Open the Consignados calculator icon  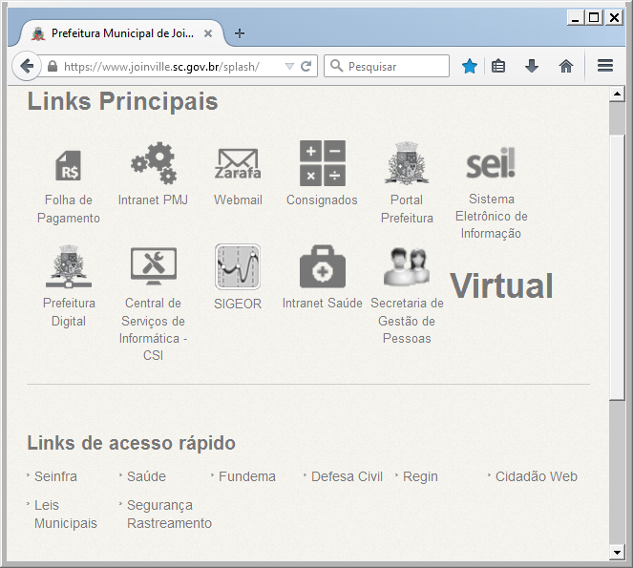pyautogui.click(x=323, y=163)
